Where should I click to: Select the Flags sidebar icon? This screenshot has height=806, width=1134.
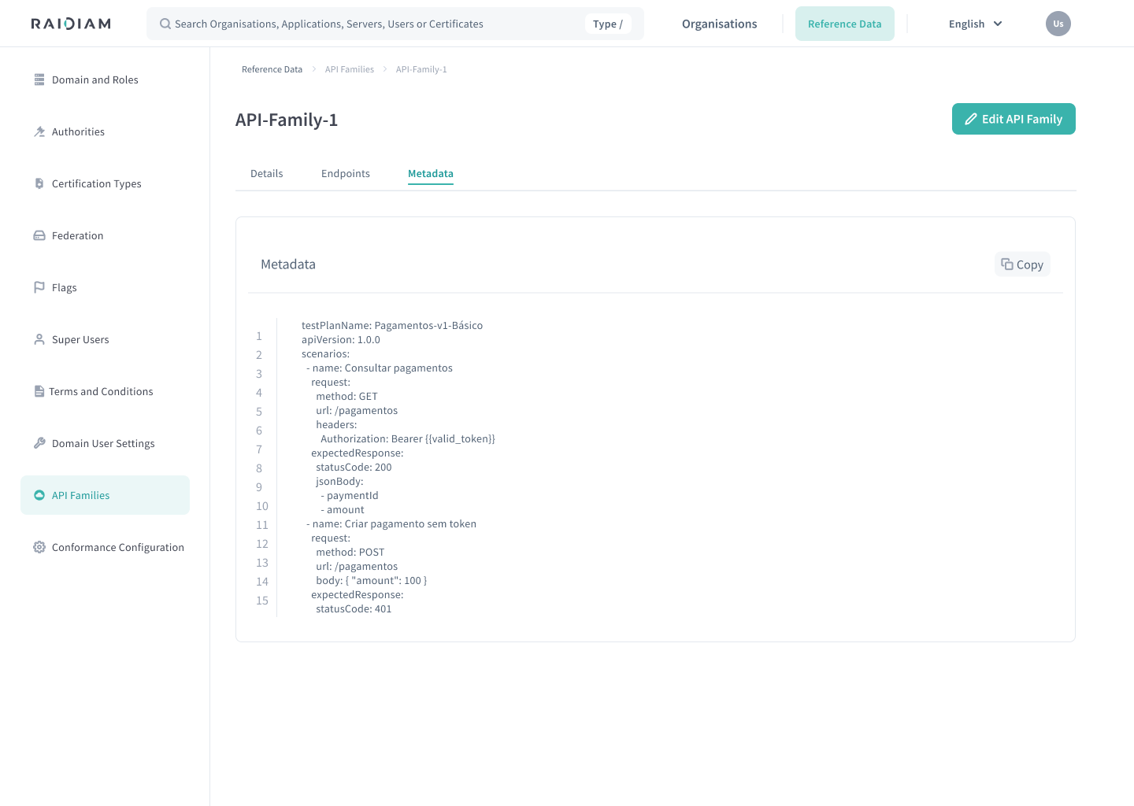coord(39,287)
